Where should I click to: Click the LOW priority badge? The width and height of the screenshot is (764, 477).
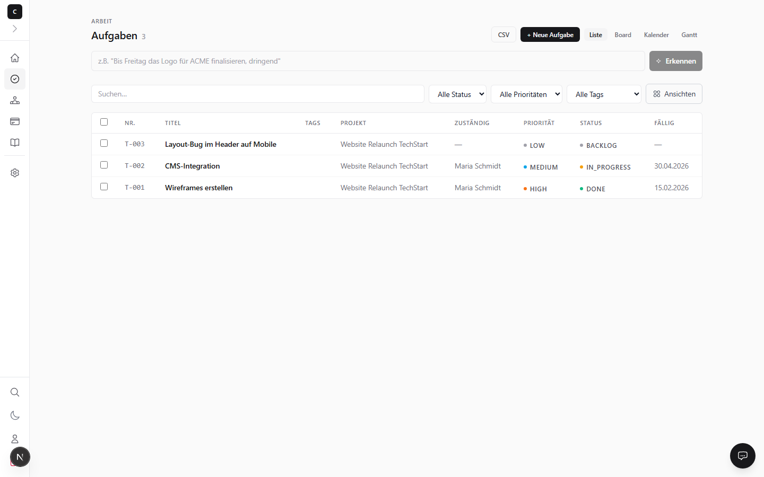click(534, 145)
